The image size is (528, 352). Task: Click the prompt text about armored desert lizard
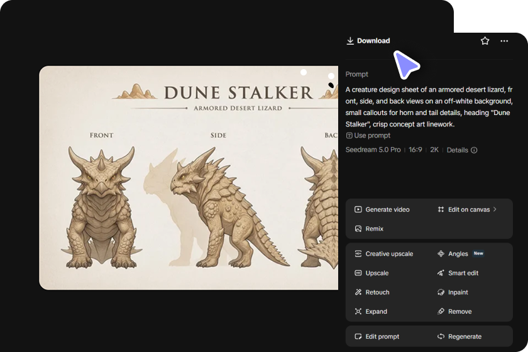429,107
